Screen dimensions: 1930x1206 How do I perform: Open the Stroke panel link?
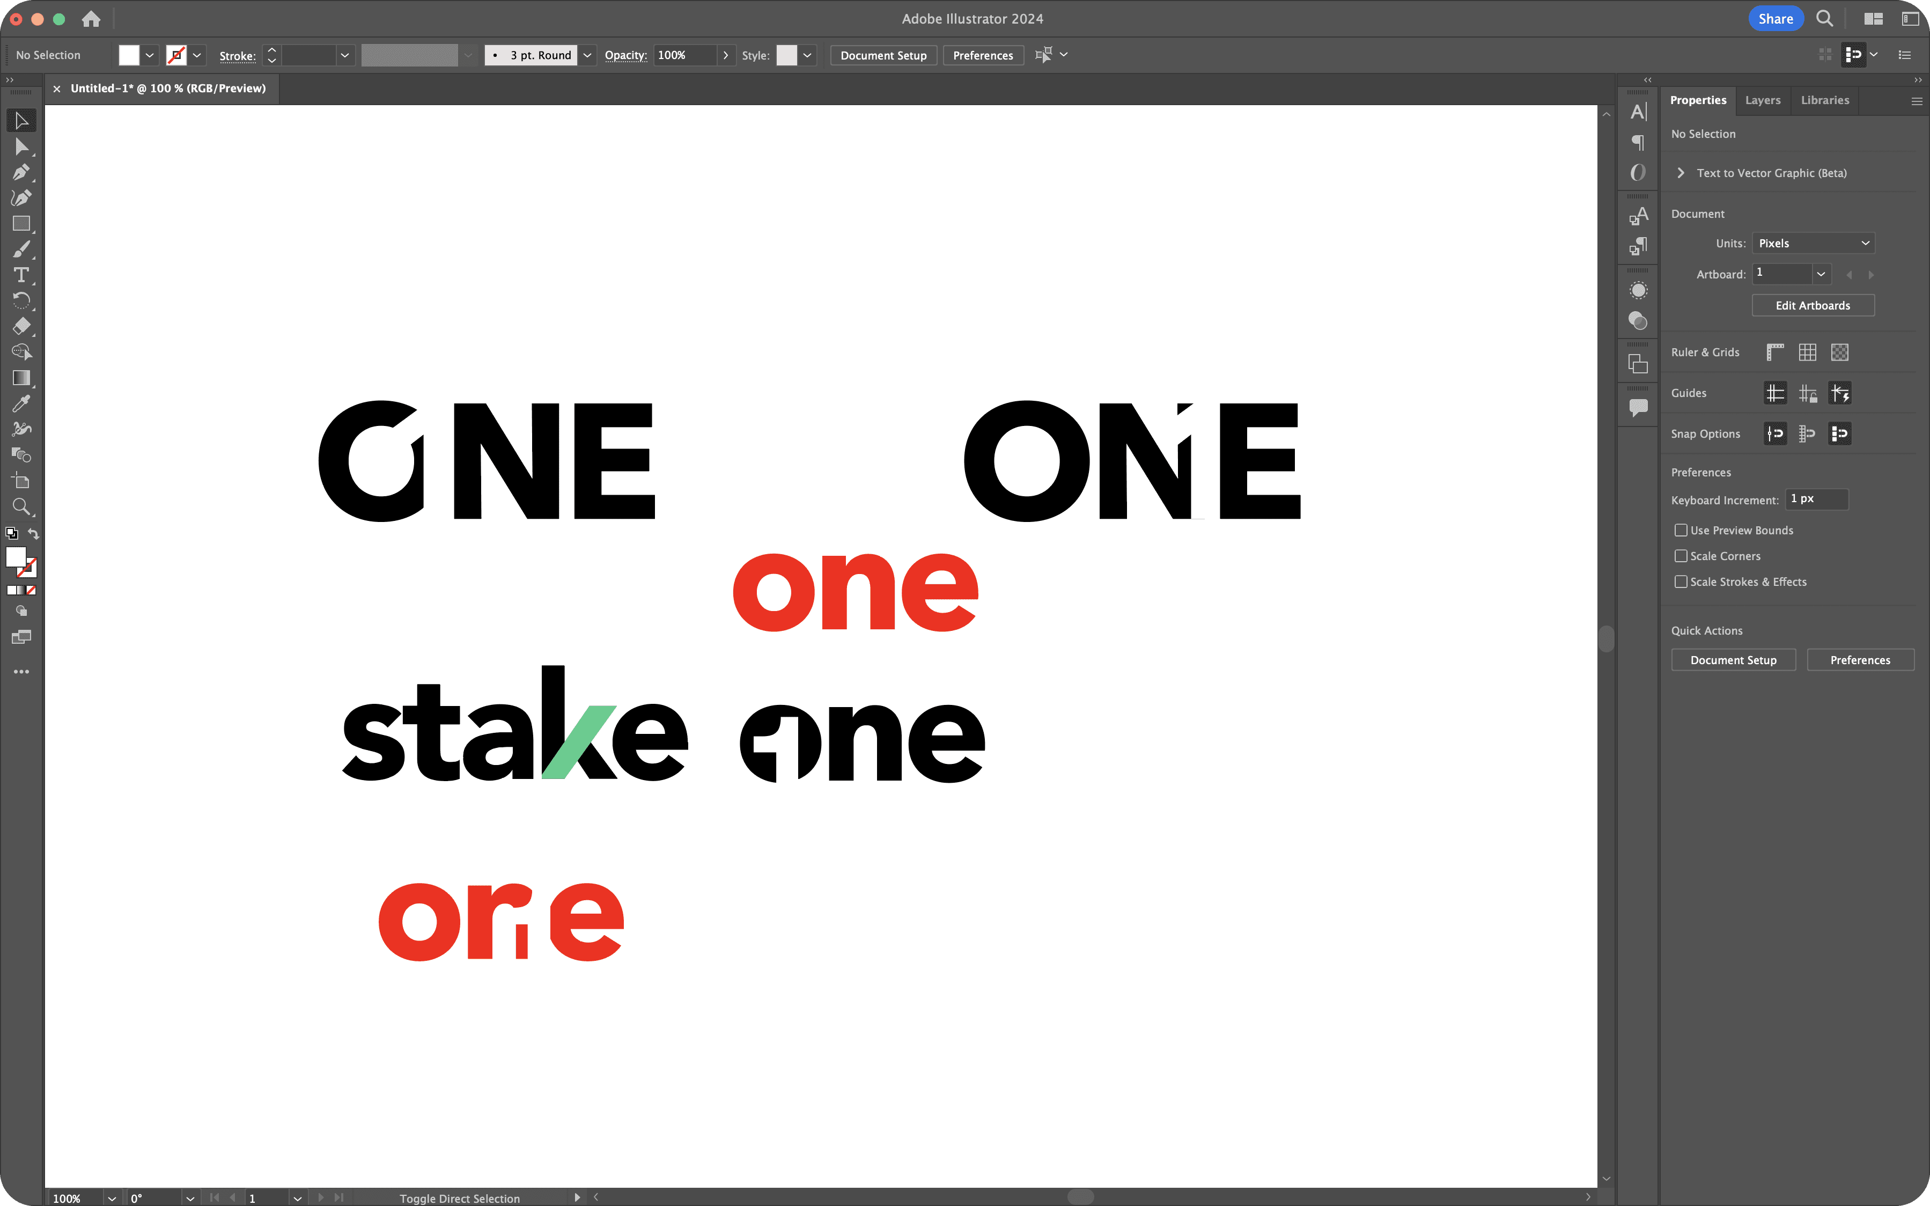[x=237, y=56]
